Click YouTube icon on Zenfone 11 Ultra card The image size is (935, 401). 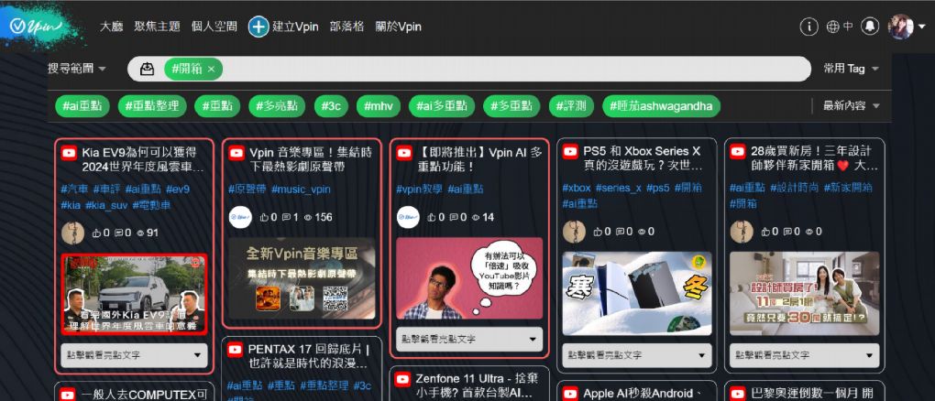(403, 379)
